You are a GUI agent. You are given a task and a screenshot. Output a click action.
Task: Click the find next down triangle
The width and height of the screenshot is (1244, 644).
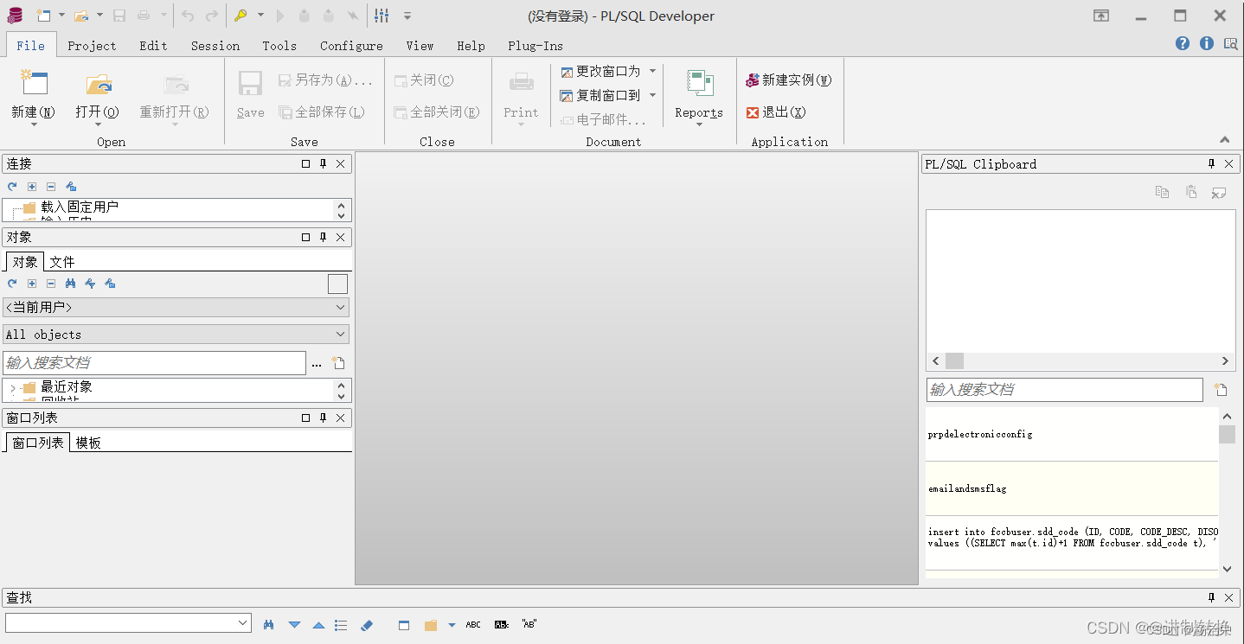click(x=294, y=625)
